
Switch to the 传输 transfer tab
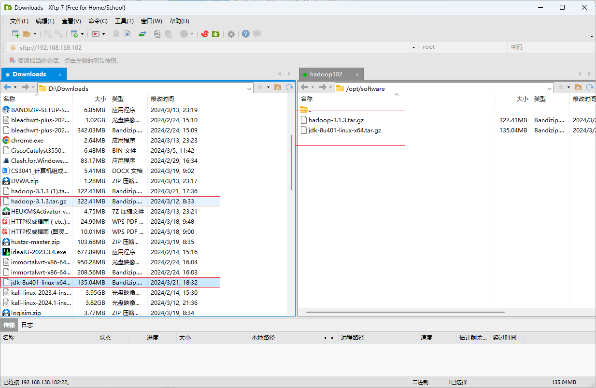coord(9,325)
